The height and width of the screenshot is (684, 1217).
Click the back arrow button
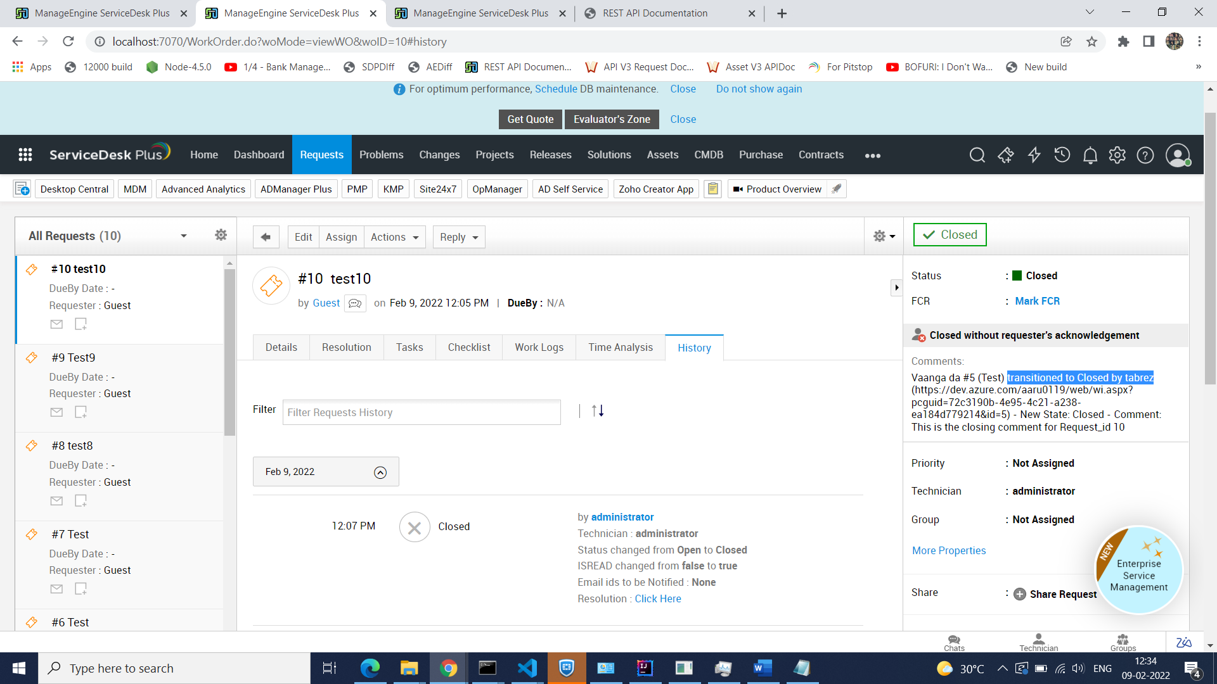point(266,237)
